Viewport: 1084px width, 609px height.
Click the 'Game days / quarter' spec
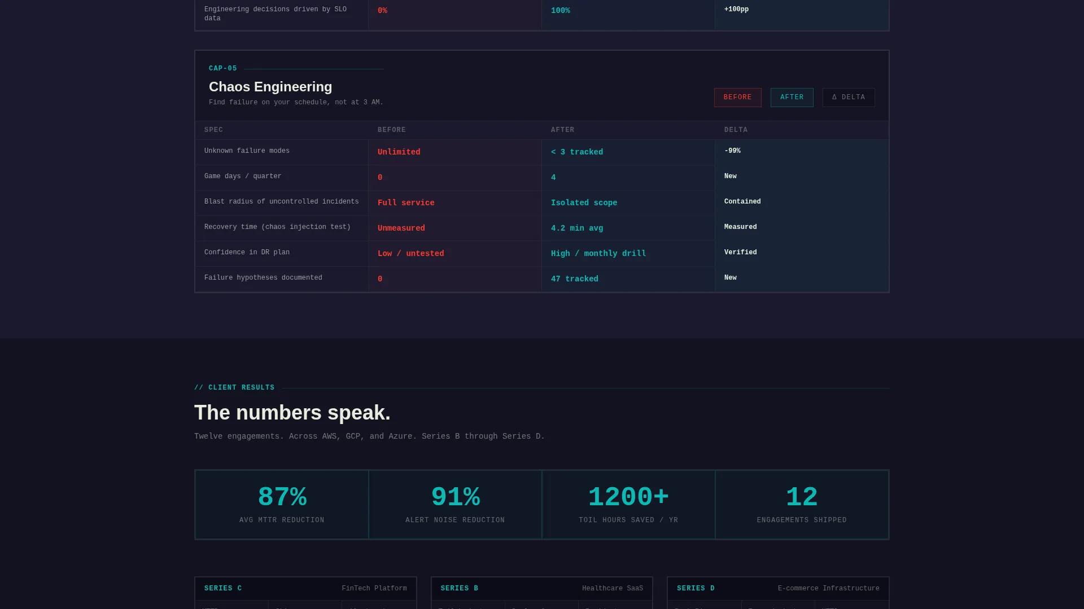pos(243,176)
